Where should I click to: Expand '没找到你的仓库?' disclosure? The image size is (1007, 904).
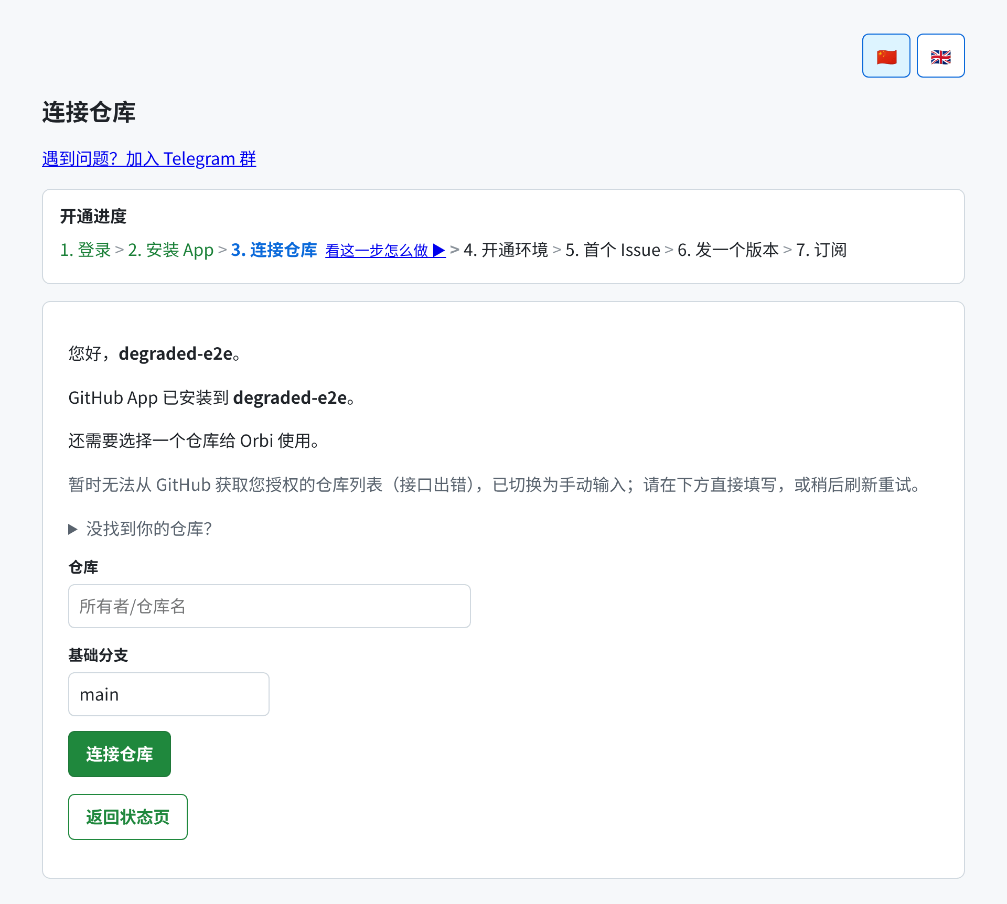[140, 529]
